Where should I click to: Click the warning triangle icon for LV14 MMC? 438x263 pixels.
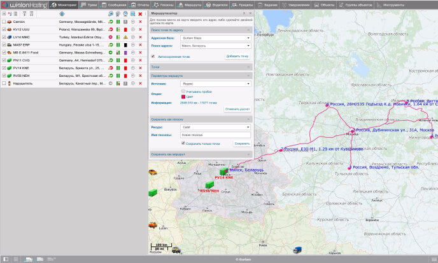[x=125, y=37]
